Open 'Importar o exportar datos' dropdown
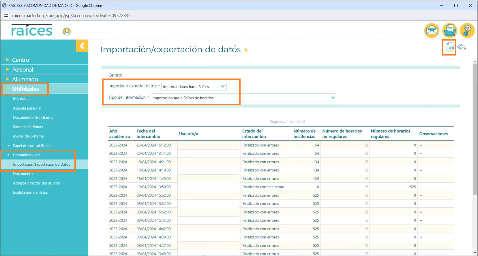The width and height of the screenshot is (478, 256). (194, 87)
